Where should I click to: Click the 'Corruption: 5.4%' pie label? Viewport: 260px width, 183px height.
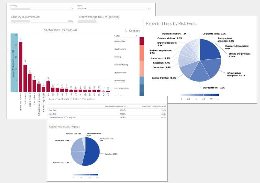[x=161, y=67]
